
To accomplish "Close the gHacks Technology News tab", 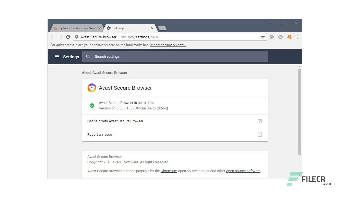I will coord(100,28).
